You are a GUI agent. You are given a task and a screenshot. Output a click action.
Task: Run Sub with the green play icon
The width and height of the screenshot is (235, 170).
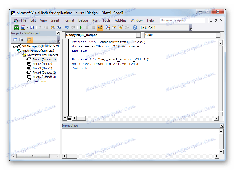pyautogui.click(x=81, y=28)
